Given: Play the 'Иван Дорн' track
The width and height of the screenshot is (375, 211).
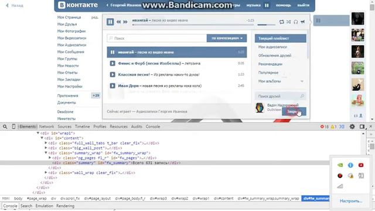Looking at the screenshot, I should point(112,86).
